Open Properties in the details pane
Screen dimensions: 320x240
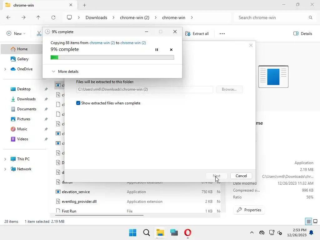coord(249,210)
